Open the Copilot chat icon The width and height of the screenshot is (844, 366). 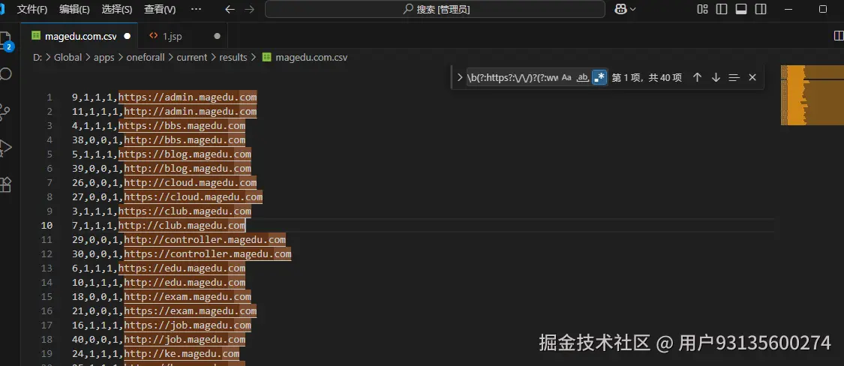[x=620, y=9]
